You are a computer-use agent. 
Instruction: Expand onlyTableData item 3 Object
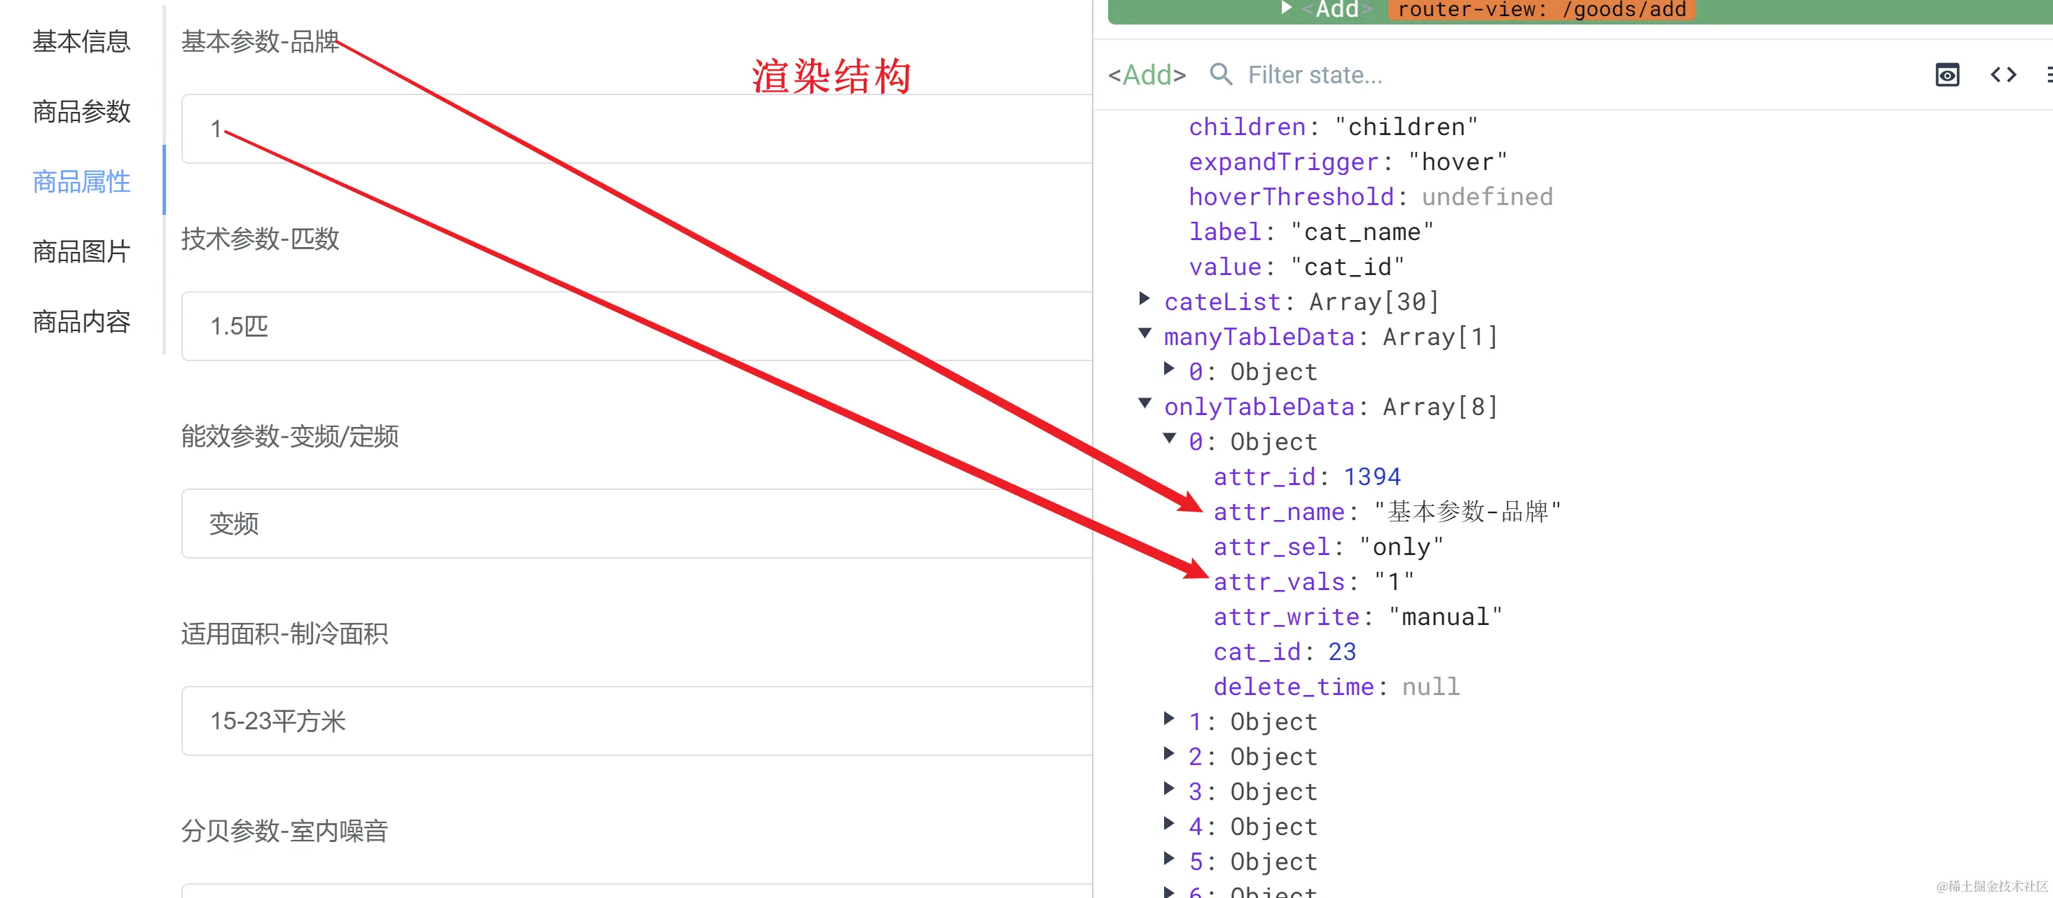(1169, 789)
